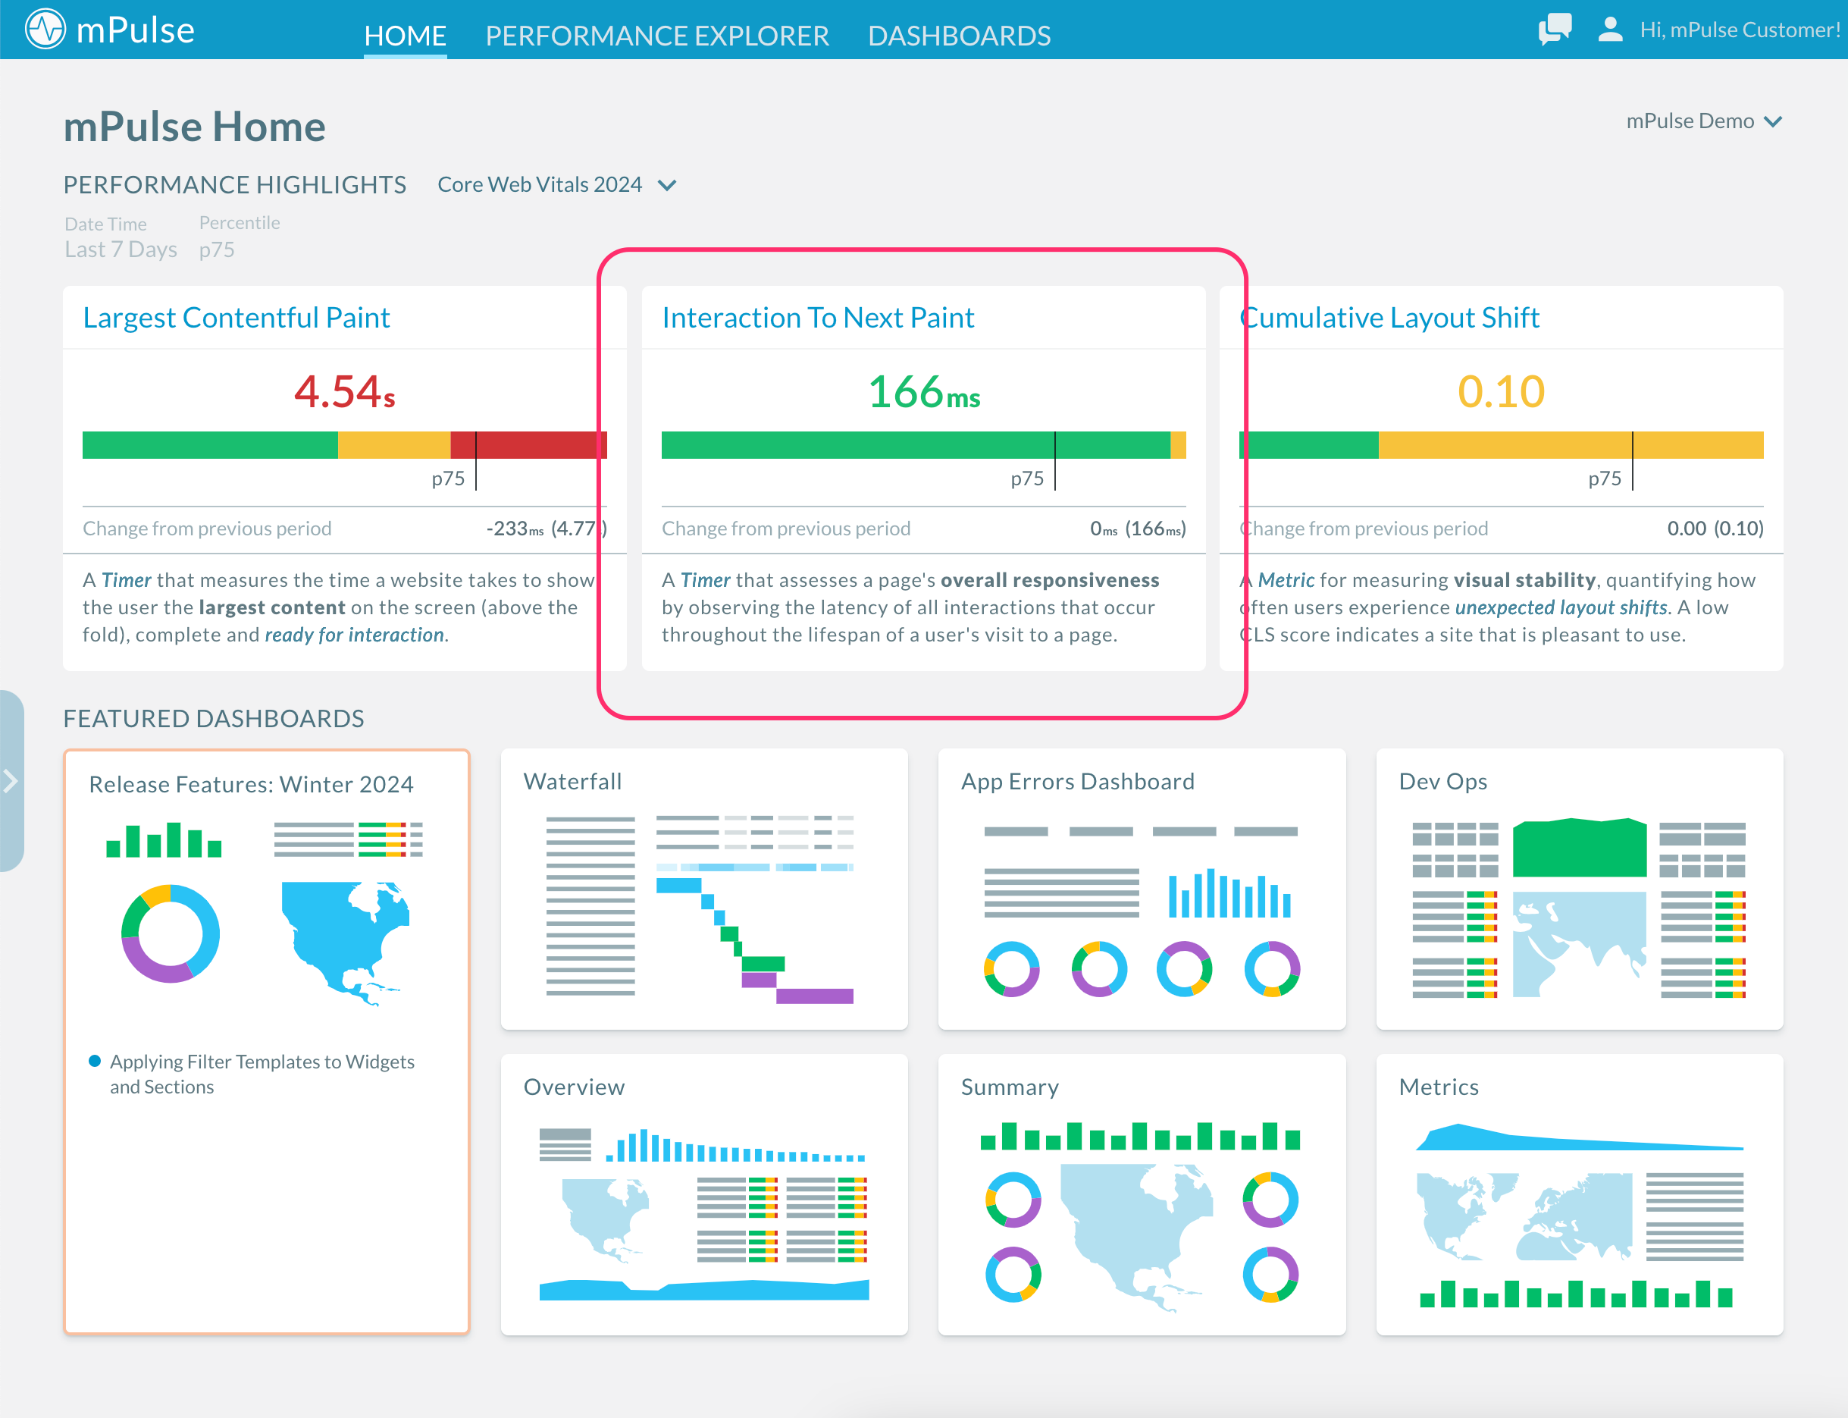Click the Largest Contentful Paint distribution bar
Screen dimensions: 1848x1418
[x=344, y=445]
